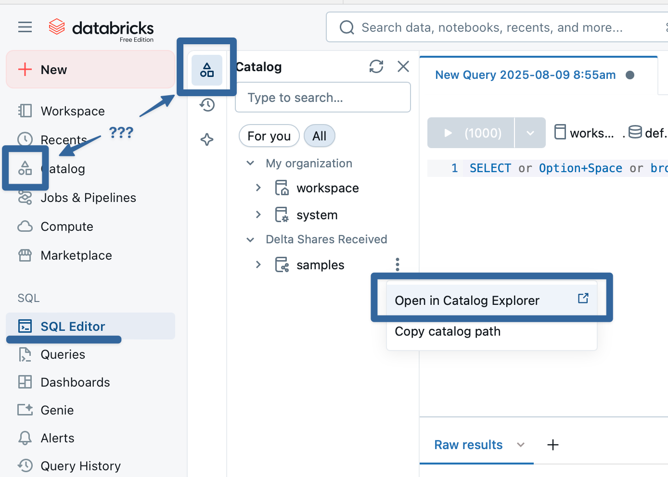Collapse the My organization section
Screen dimensions: 668x477
tap(250, 163)
